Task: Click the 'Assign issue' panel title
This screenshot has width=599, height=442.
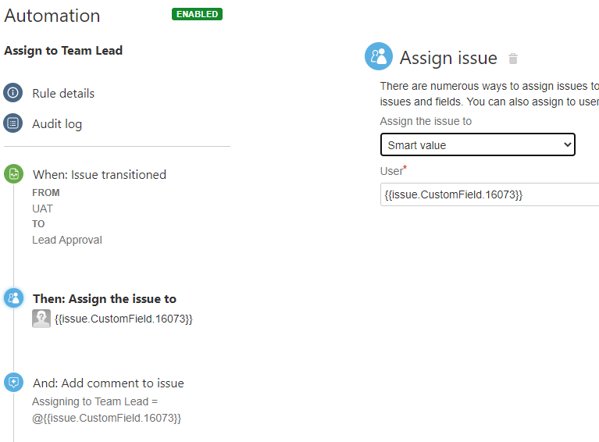Action: tap(448, 58)
